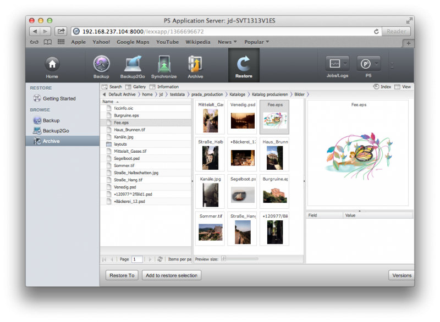Click the browser share button
The image size is (440, 322).
click(61, 31)
